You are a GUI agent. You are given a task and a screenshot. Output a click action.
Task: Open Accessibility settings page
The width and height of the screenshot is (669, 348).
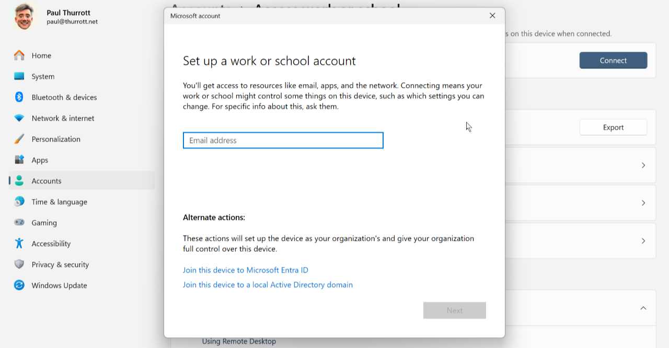pos(82,243)
